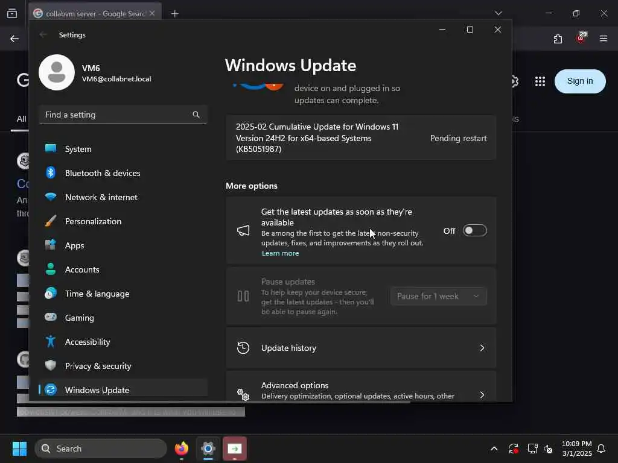Screen dimensions: 618x463
Task: Click the taskbar Search box
Action: pos(101,449)
